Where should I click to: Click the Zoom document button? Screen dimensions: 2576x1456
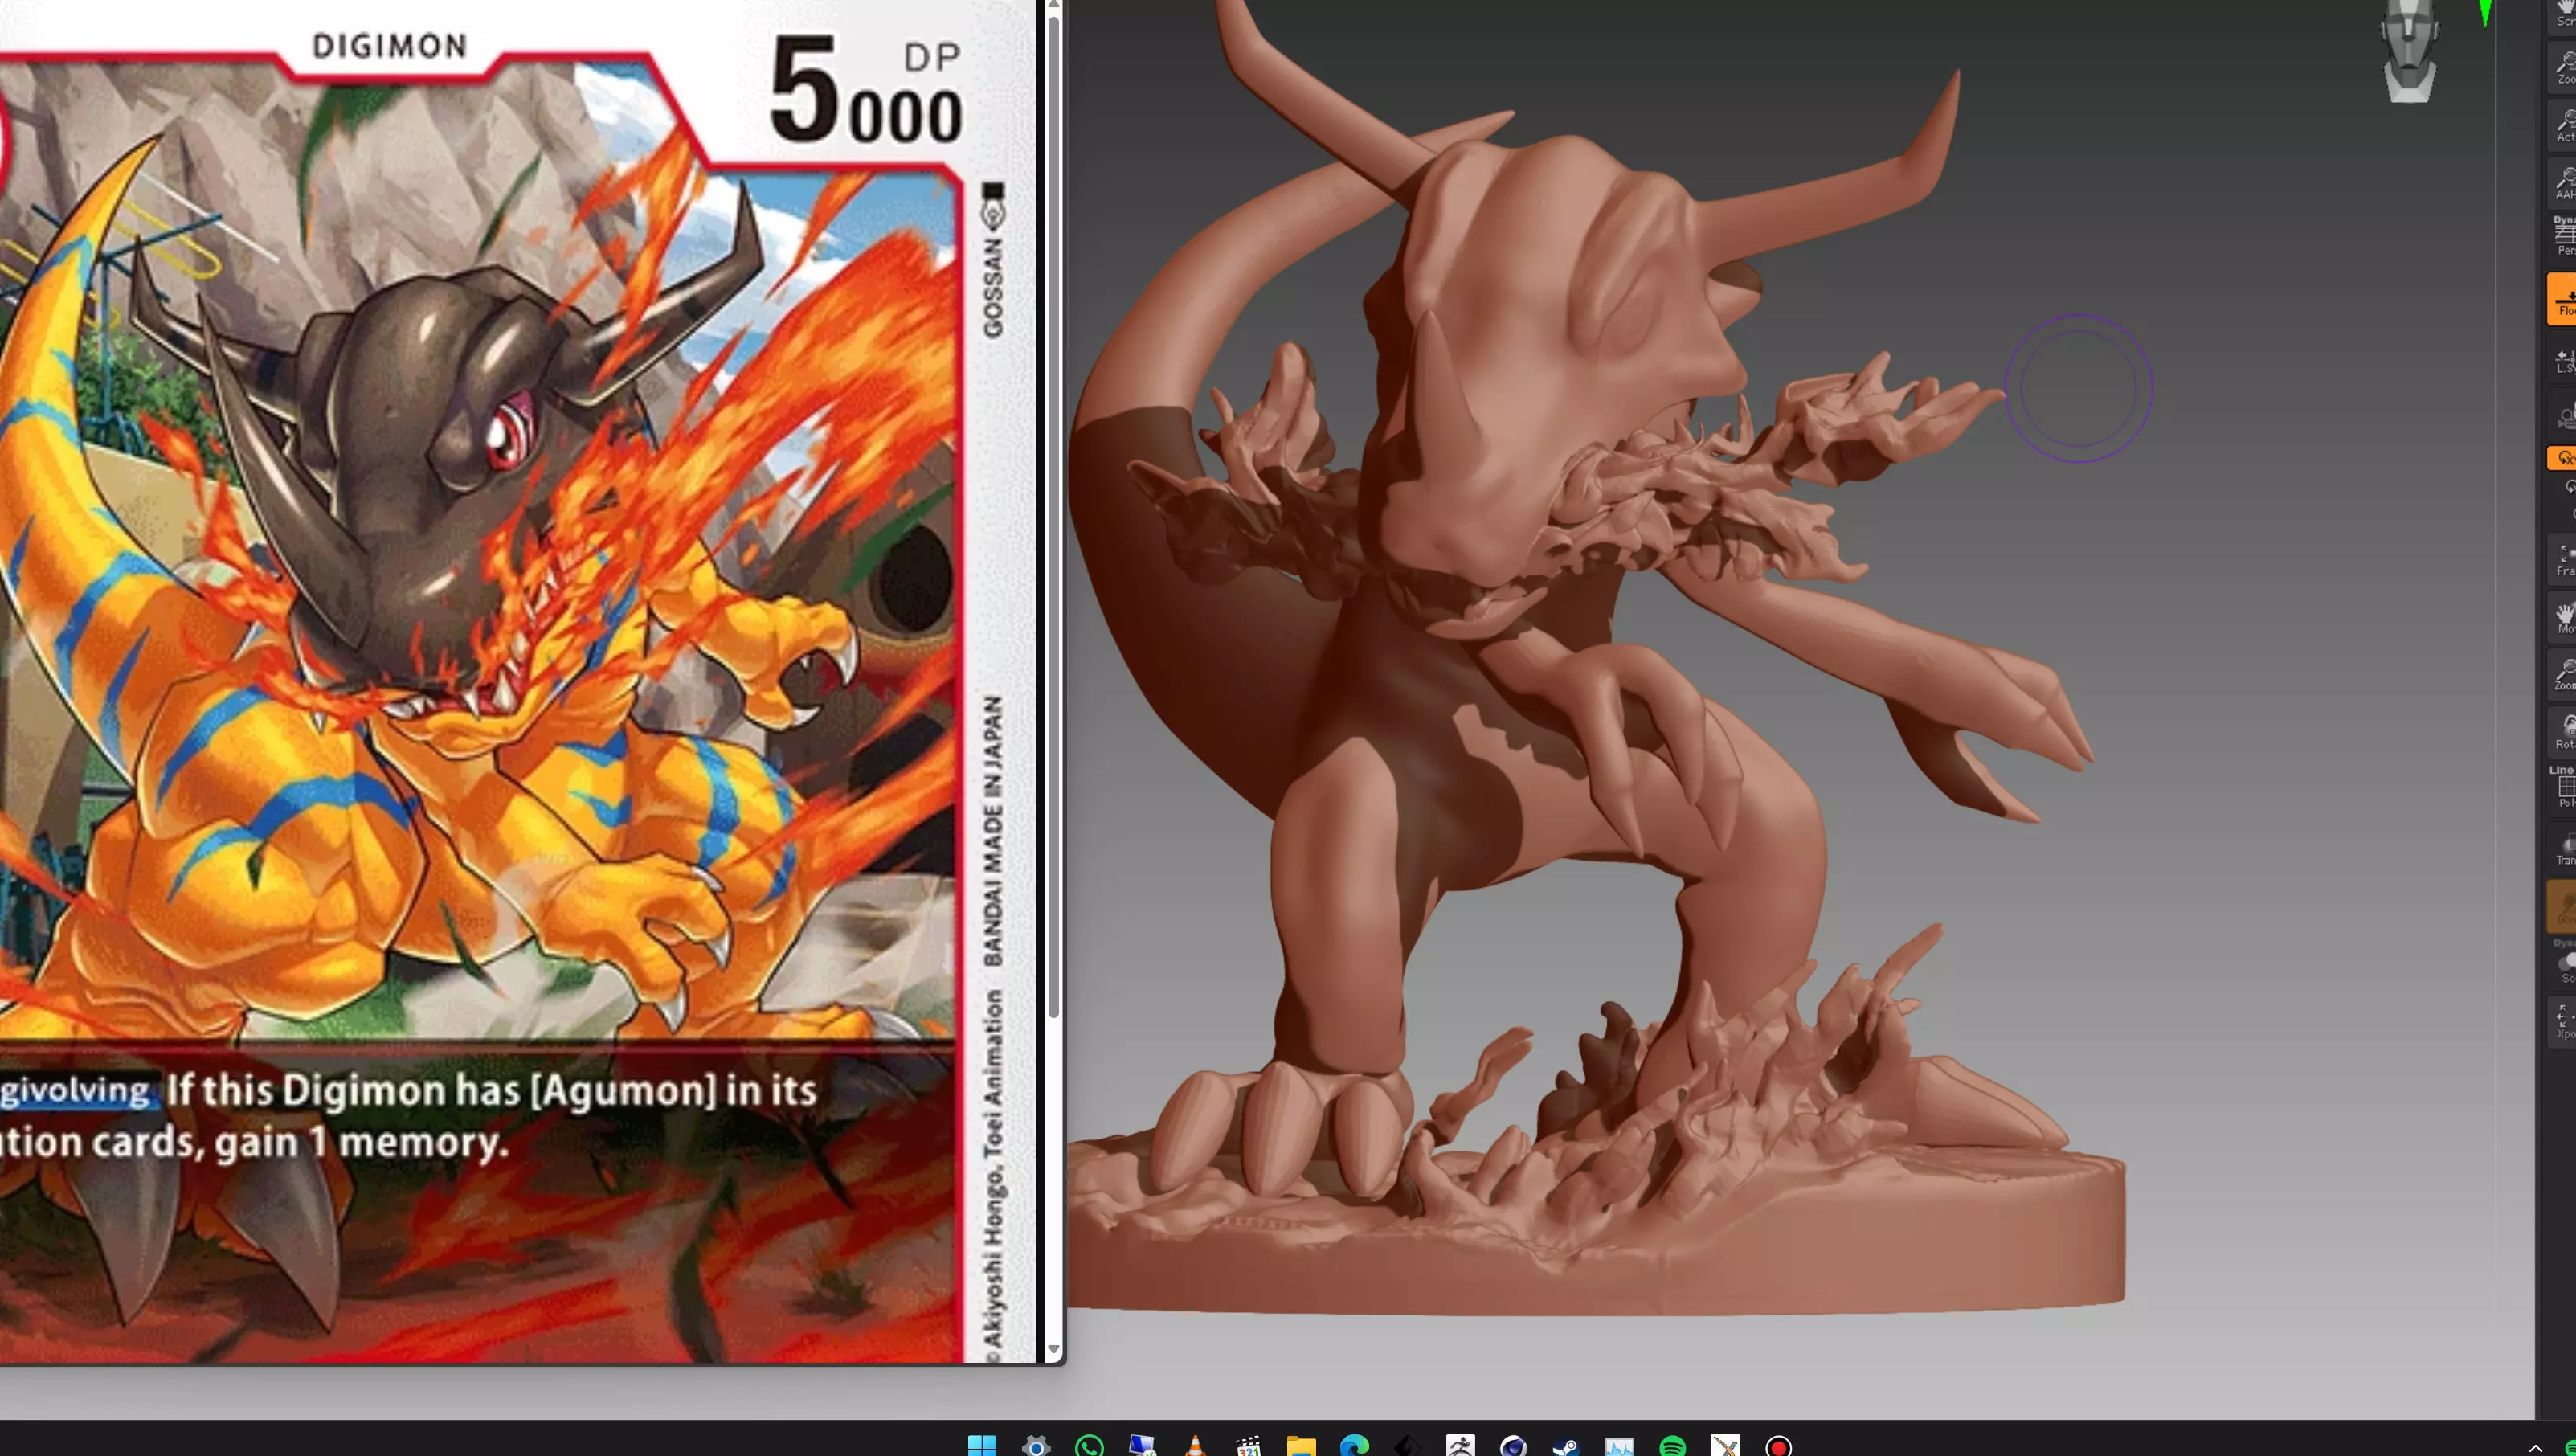[2563, 67]
